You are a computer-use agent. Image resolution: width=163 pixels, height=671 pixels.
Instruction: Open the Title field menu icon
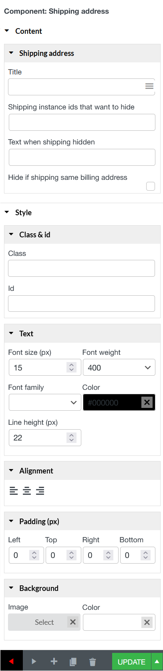click(149, 86)
